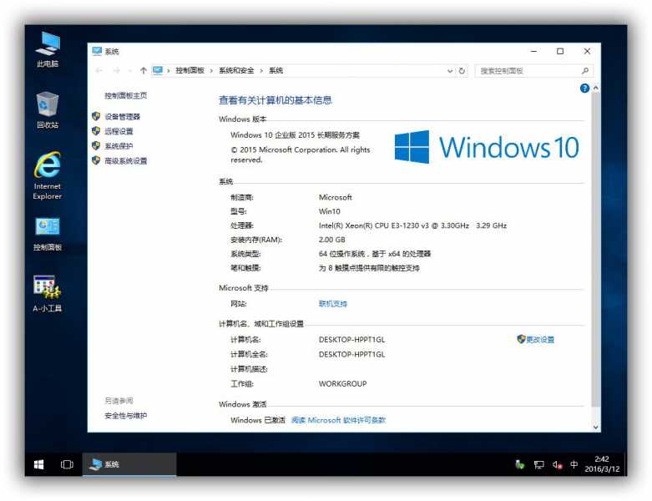Go back using the back arrow
This screenshot has width=652, height=501.
(99, 71)
